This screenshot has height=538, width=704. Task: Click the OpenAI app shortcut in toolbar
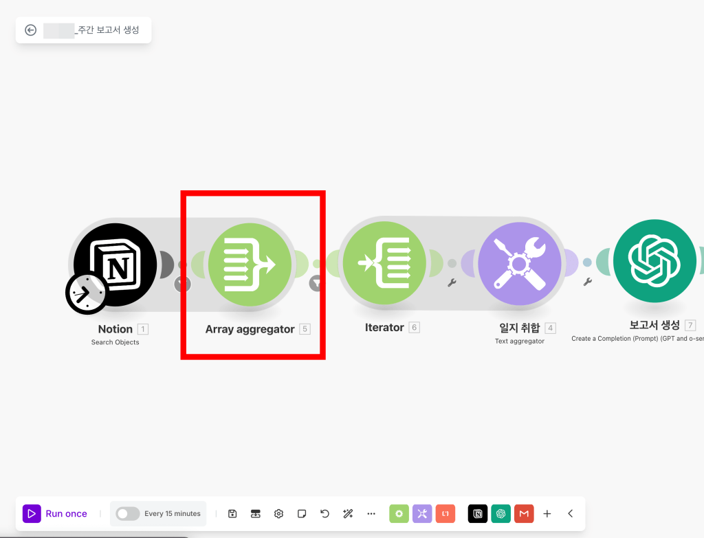[500, 513]
